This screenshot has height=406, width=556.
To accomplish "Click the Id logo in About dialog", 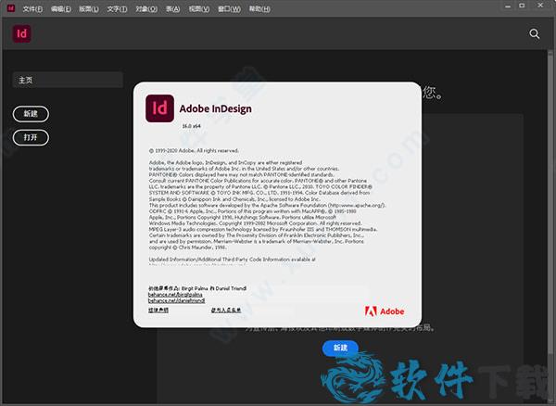I will (x=159, y=108).
